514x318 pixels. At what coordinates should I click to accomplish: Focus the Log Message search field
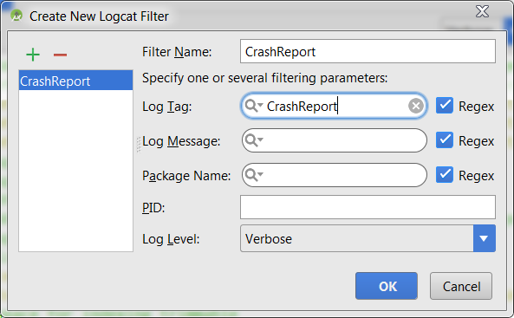335,140
